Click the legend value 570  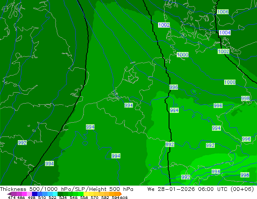[94, 197]
